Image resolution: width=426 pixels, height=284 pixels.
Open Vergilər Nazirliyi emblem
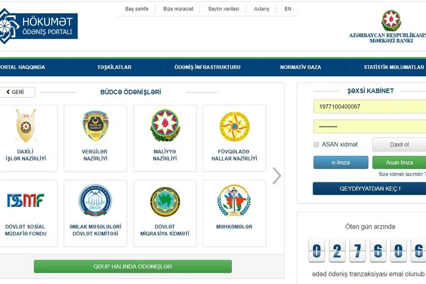coord(95,125)
